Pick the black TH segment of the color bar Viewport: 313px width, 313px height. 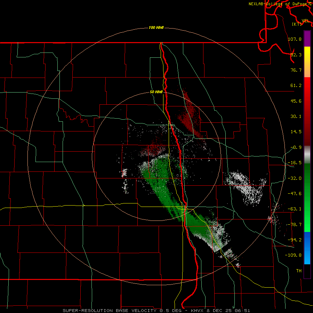coord(307,271)
